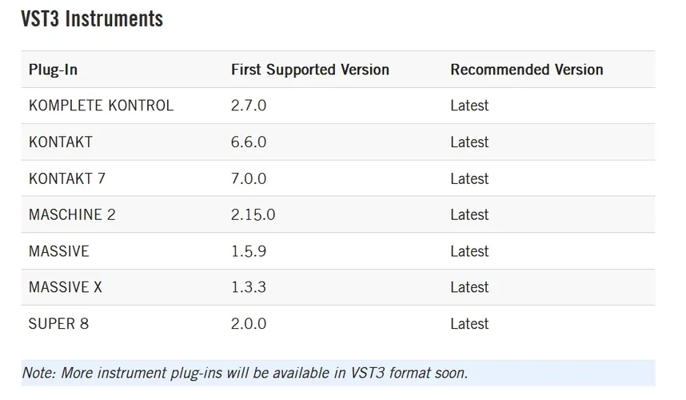The height and width of the screenshot is (400, 686).
Task: Select the 1.5.9 version cell
Action: click(x=248, y=251)
